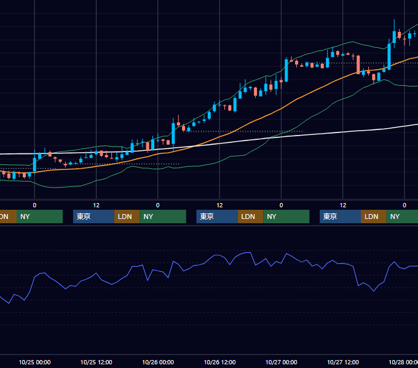Select the NY session block spanning 10/26 00:00
Screen dimensions: 418x368
tap(163, 217)
